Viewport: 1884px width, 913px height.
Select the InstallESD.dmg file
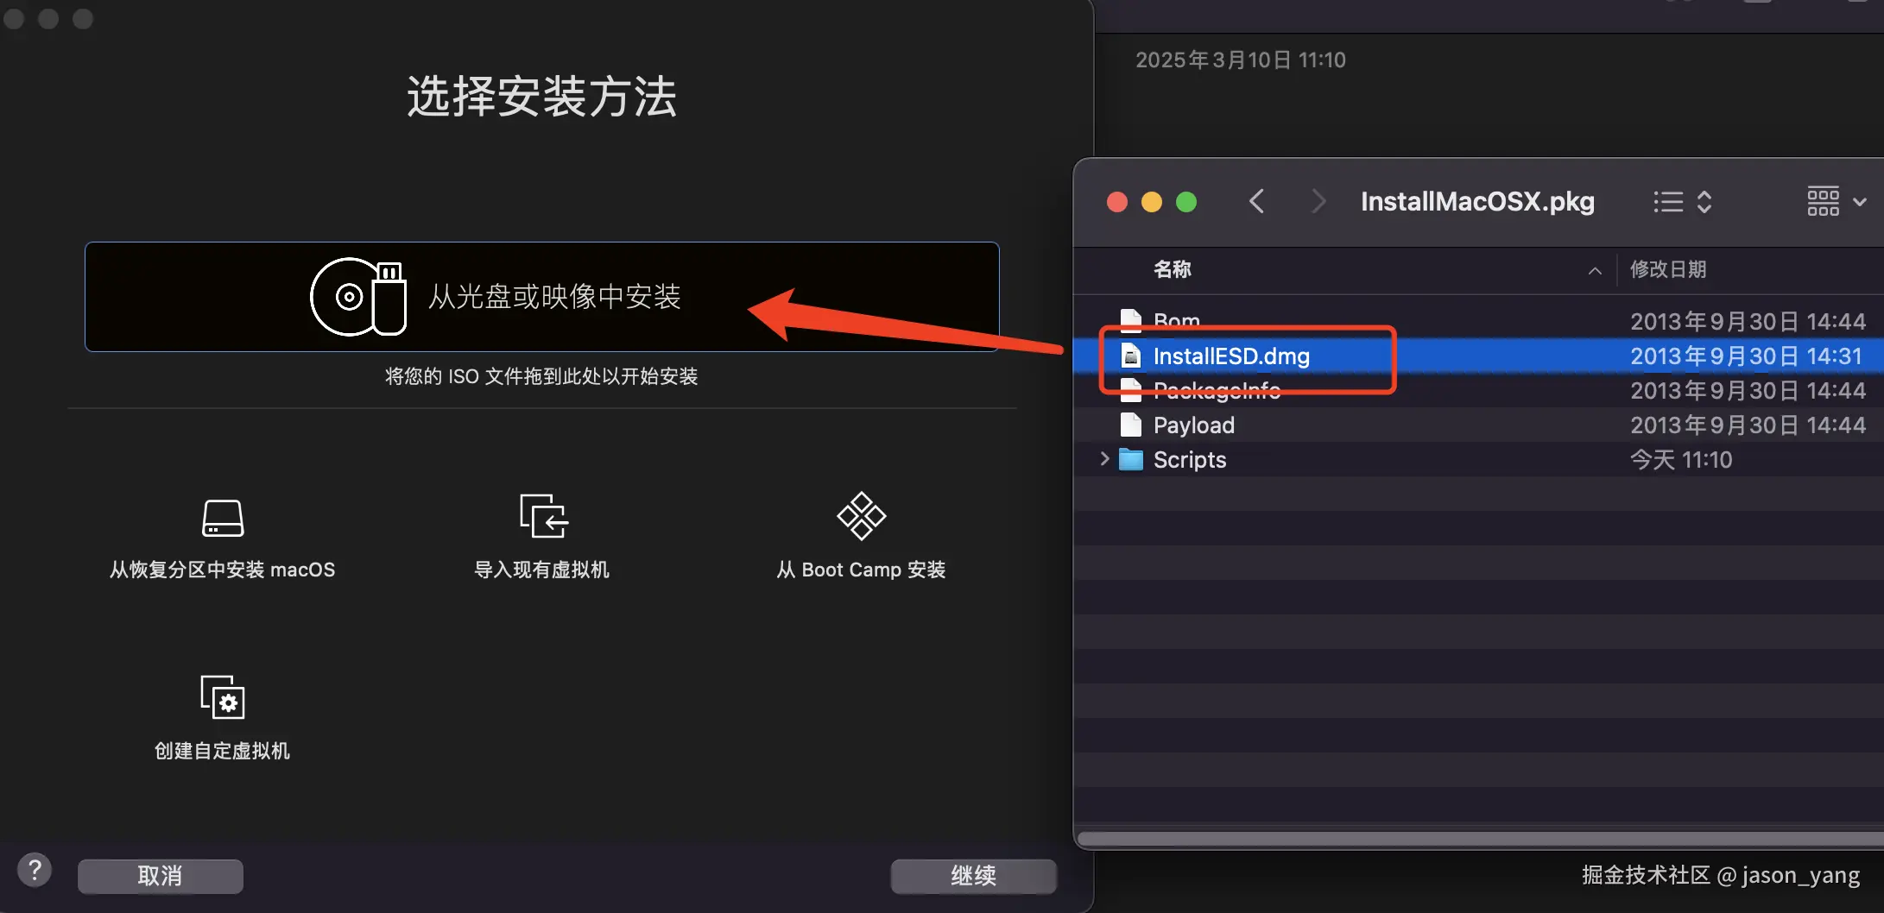(1478, 356)
